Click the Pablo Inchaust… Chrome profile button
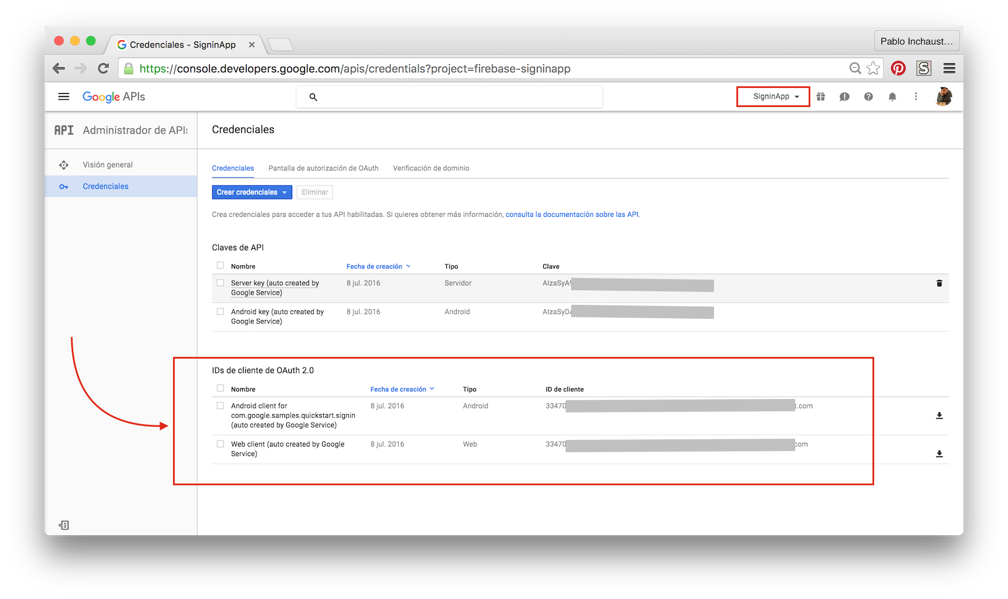Image resolution: width=1008 pixels, height=599 pixels. pos(916,41)
